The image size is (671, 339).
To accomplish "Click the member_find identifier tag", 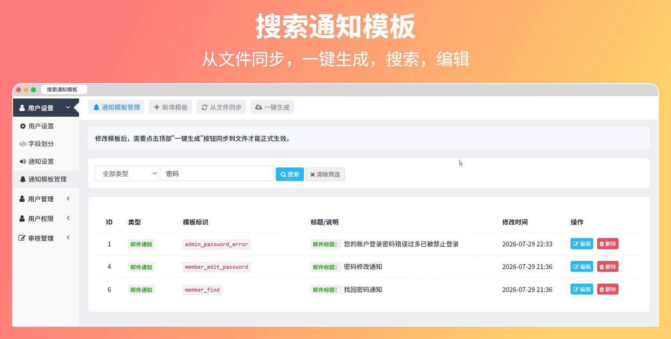I will (x=202, y=290).
